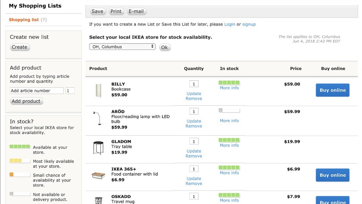Click the IKEA 365+ food container image
Viewport: 362px width, 204px height.
98,175
